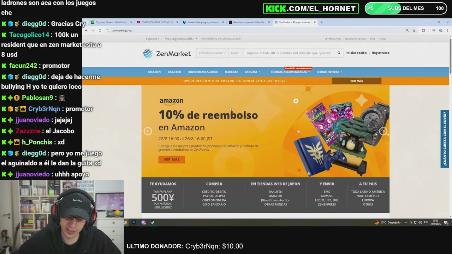Image resolution: width=452 pixels, height=254 pixels.
Task: Go to previous banner slide arrow
Action: coord(148,131)
